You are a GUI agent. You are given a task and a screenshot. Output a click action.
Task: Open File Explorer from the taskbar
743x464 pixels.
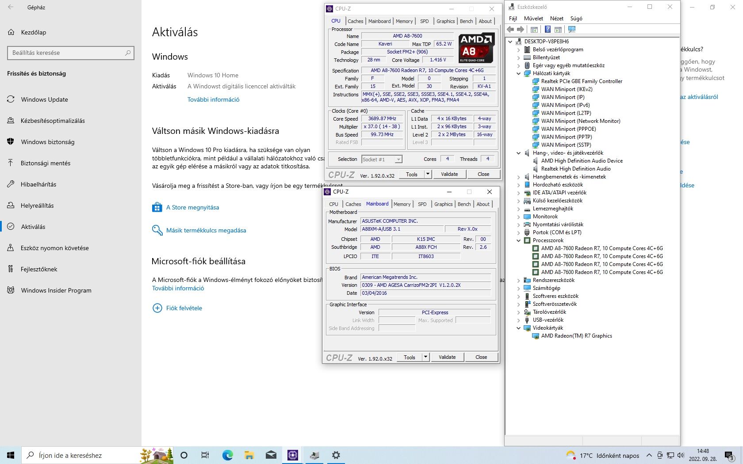click(249, 455)
